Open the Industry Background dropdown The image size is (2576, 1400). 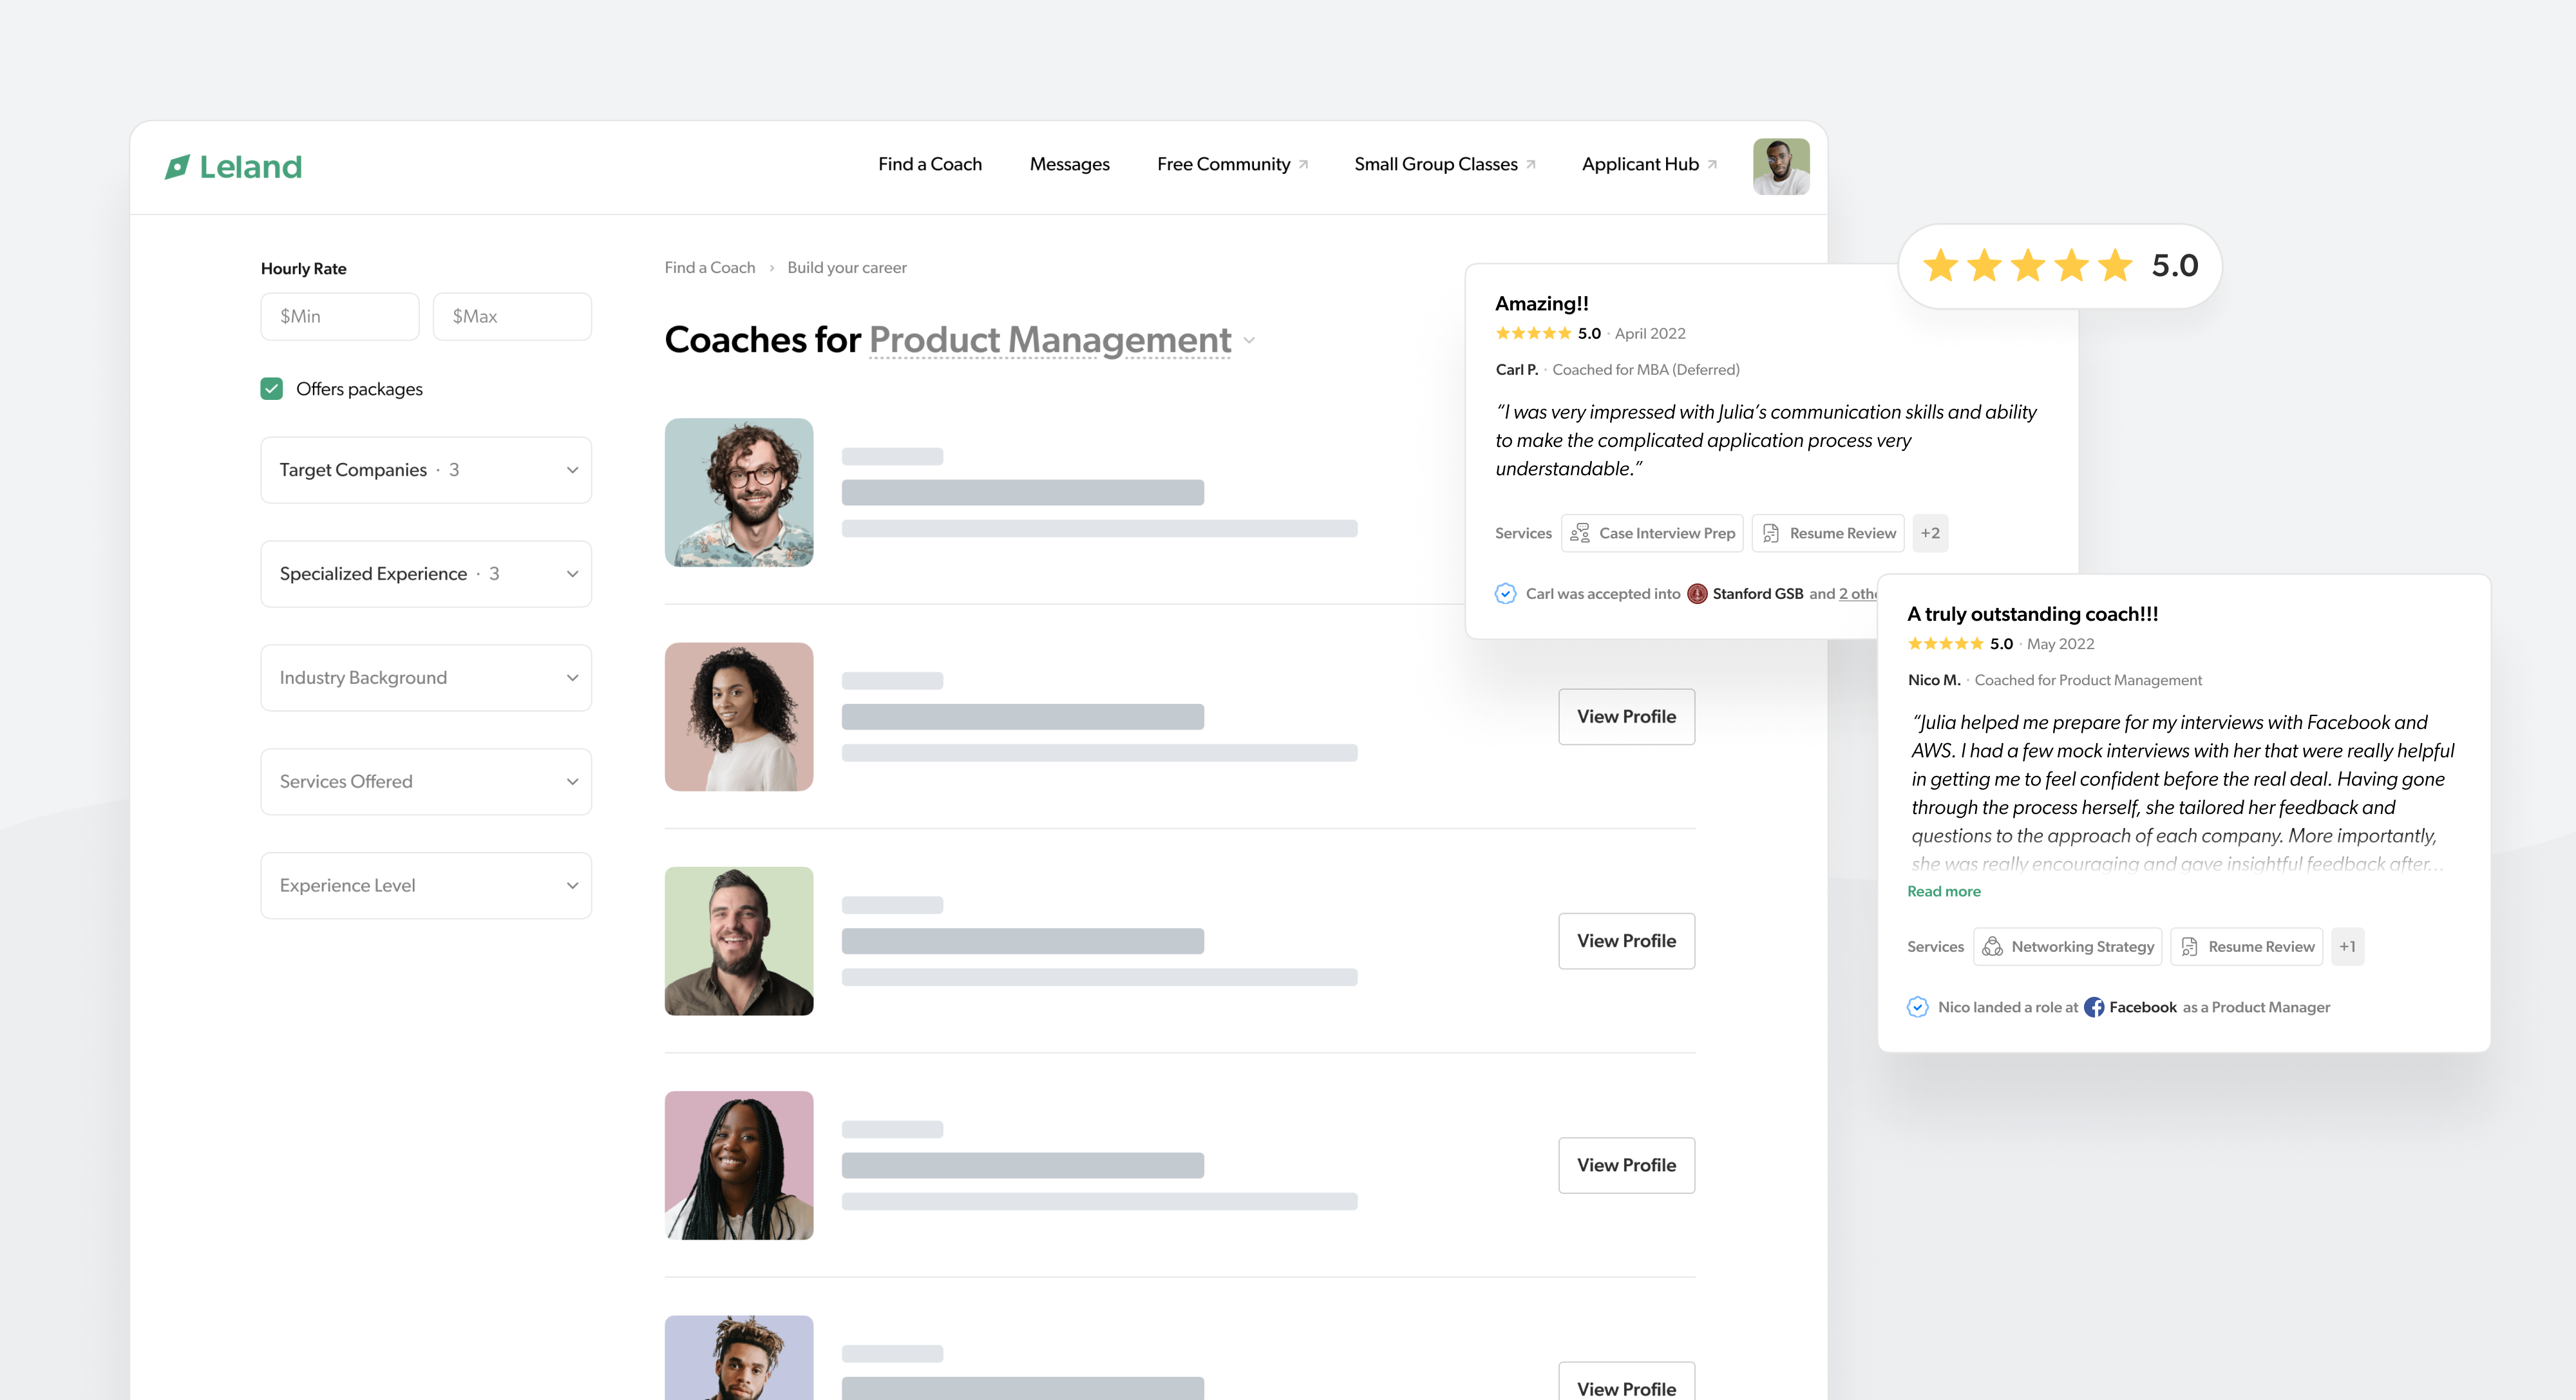click(425, 678)
